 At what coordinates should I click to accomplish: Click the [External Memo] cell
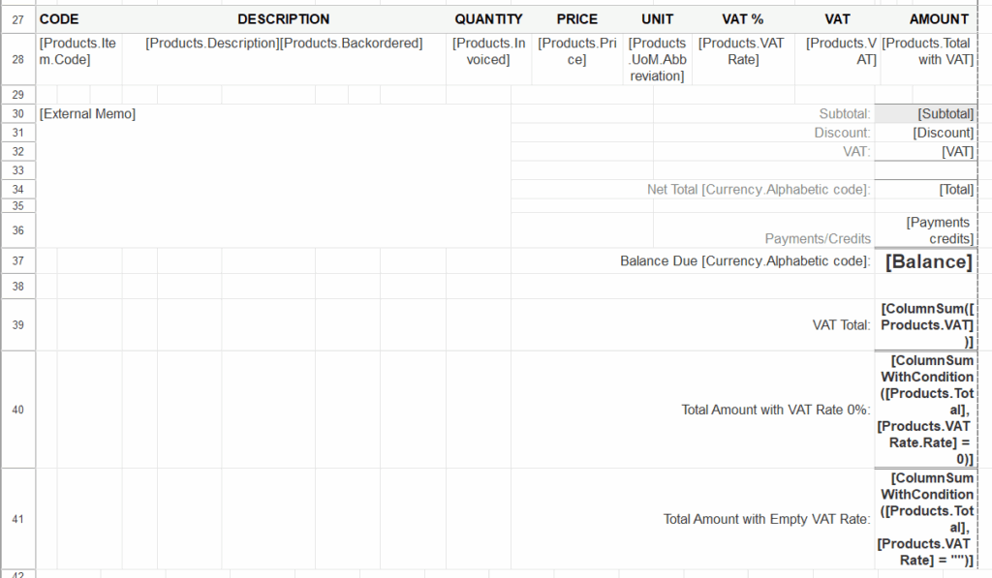coord(273,176)
